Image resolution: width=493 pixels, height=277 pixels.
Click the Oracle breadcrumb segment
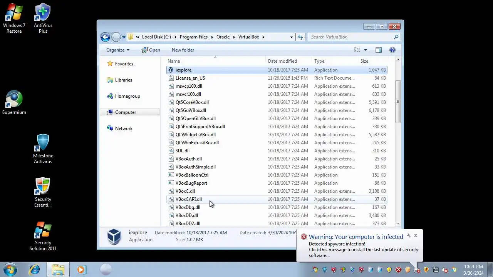tap(223, 37)
